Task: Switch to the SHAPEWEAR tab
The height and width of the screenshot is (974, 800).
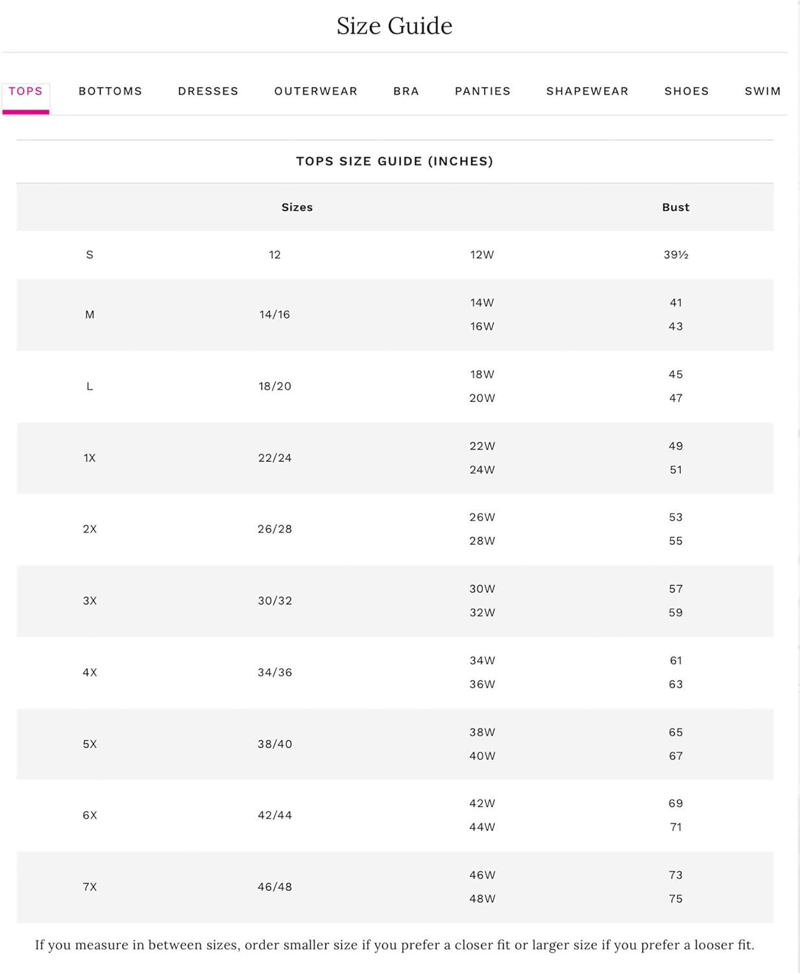Action: 587,92
